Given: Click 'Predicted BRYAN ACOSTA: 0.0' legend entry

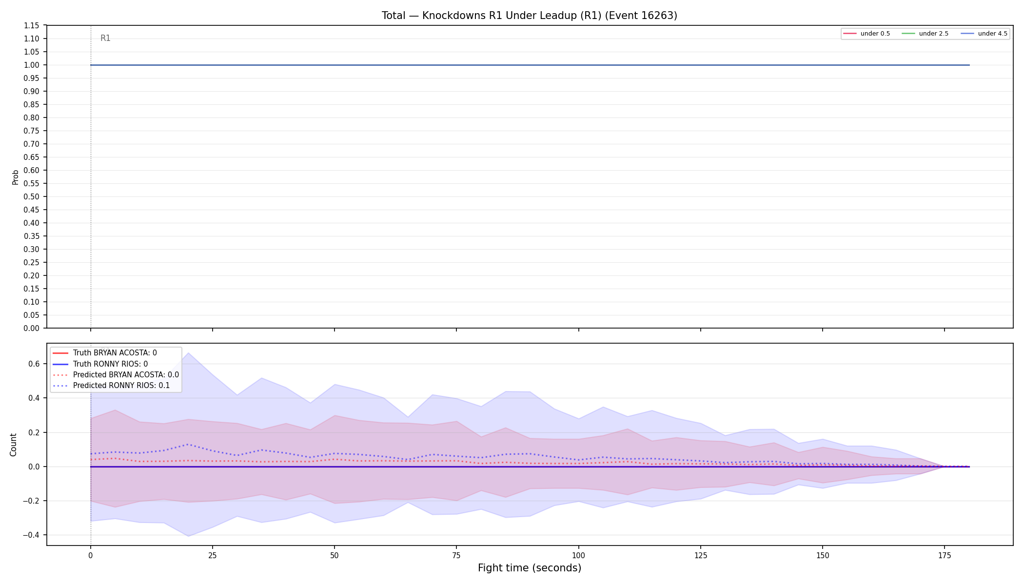Looking at the screenshot, I should point(116,375).
